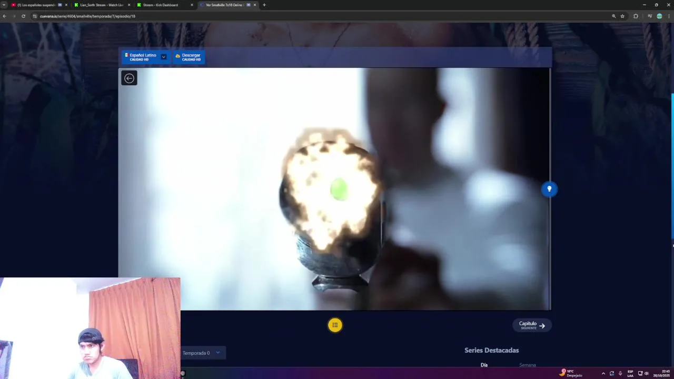Click the Series Destacadas heading
The image size is (674, 379).
coord(491,350)
